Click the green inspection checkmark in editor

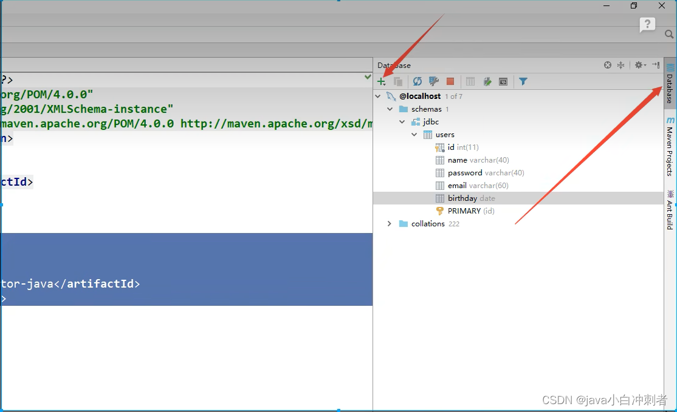368,76
